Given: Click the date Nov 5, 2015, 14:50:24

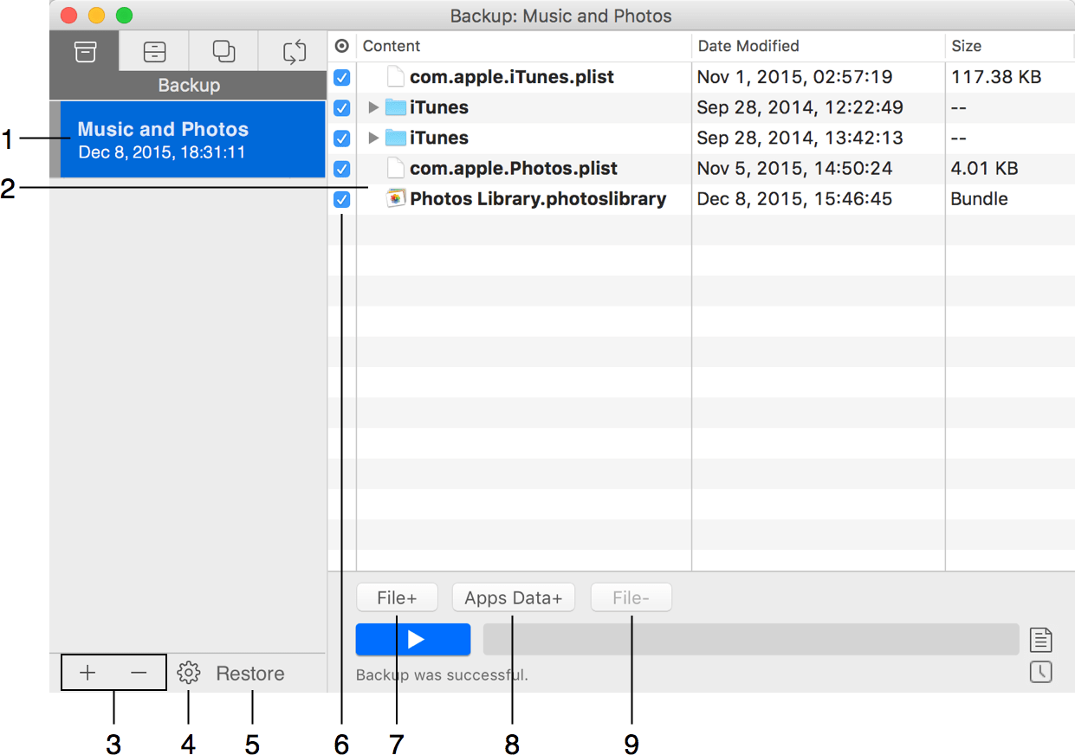Looking at the screenshot, I should (794, 168).
